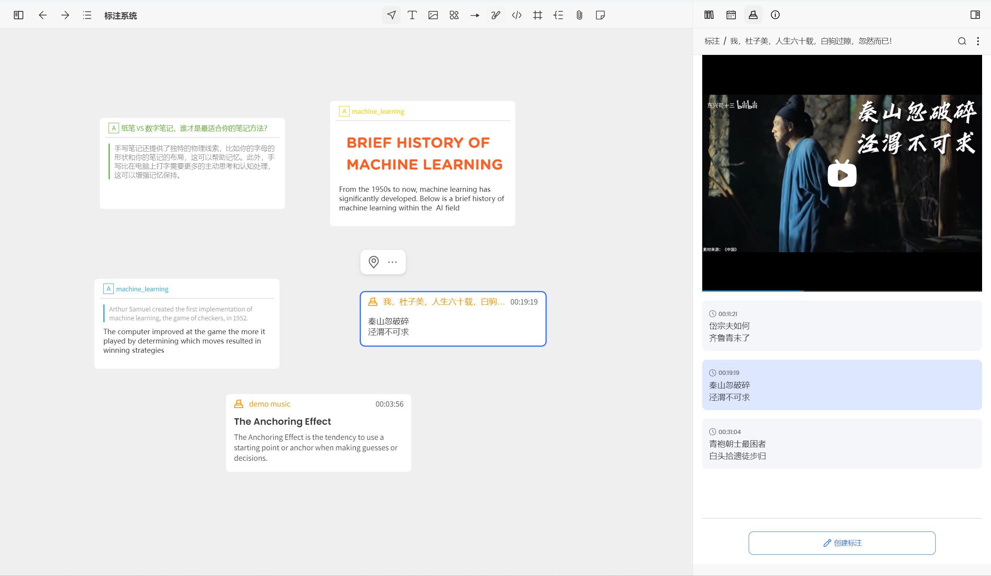Search annotations with magnifier icon
This screenshot has height=576, width=991.
tap(962, 41)
